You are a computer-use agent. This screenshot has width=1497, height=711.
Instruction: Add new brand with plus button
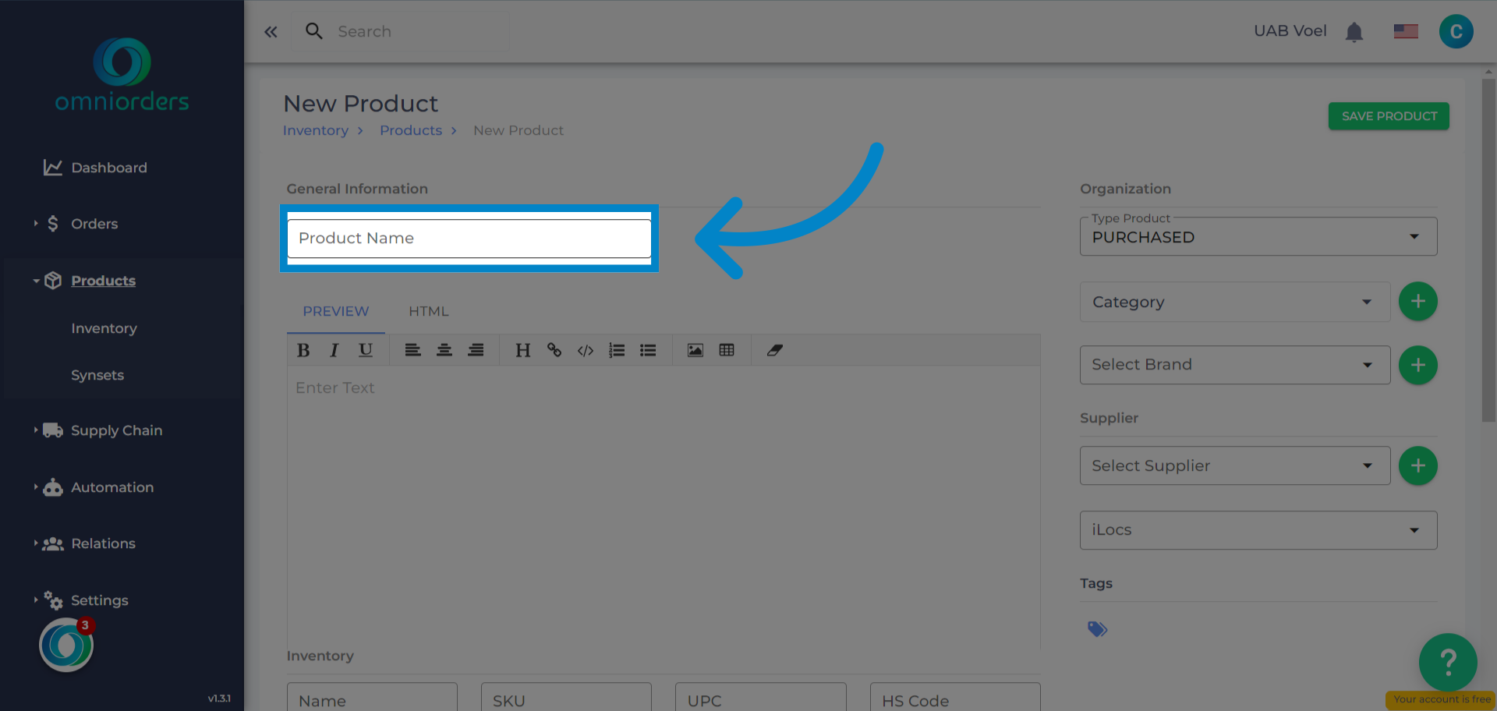click(1417, 365)
